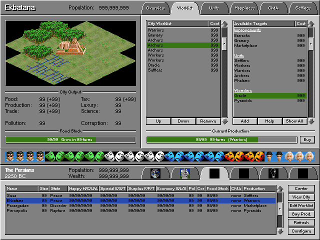Move worklist item Up
Screen dimensions: 320x240
[x=158, y=121]
